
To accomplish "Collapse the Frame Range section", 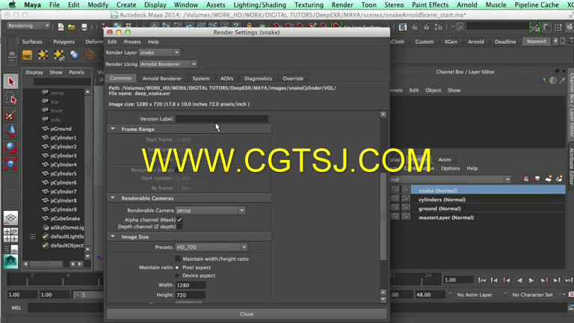I will [113, 129].
